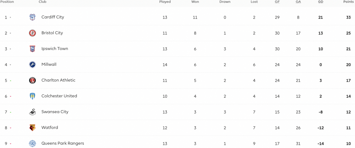Click the Ipswich Town club crest
The image size is (355, 148).
pyautogui.click(x=32, y=49)
